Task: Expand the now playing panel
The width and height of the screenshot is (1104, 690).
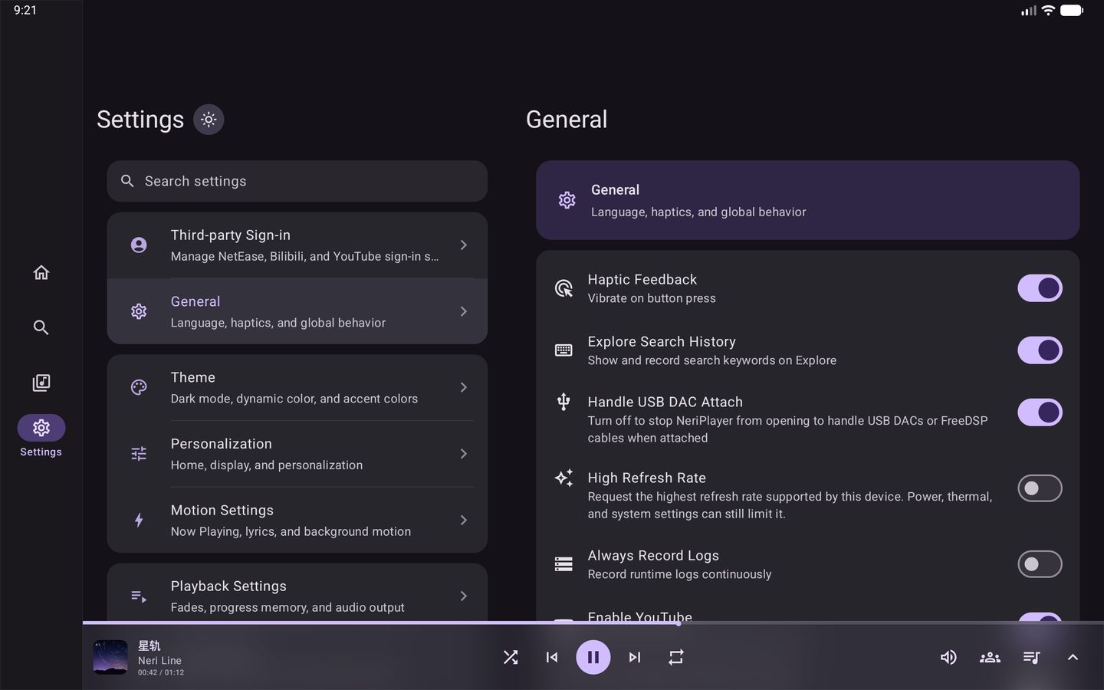Action: [x=1073, y=657]
